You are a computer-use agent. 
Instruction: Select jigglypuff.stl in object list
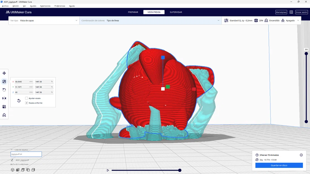tap(26, 154)
